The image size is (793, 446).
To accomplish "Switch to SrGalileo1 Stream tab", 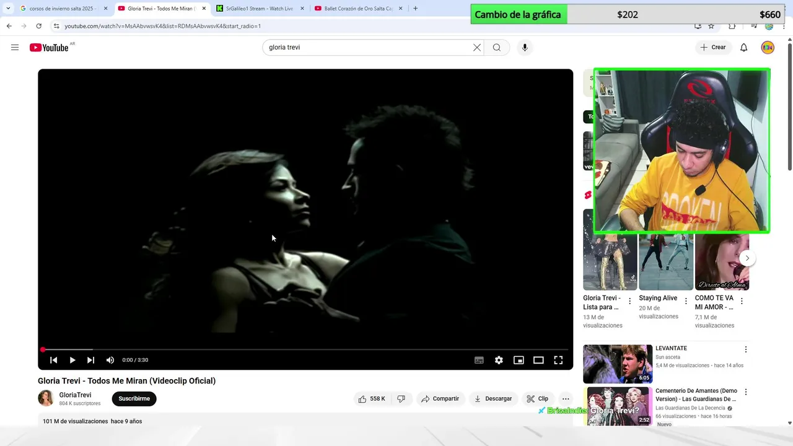I will pos(259,9).
